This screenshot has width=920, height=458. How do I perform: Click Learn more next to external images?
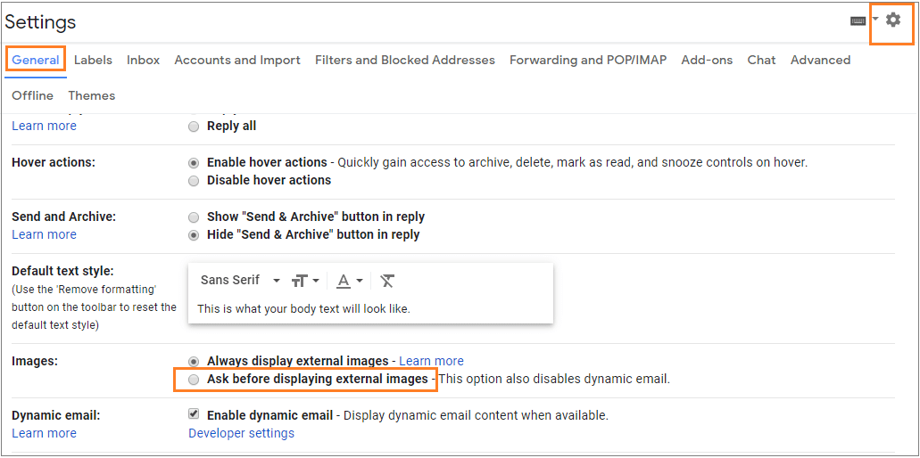point(431,361)
